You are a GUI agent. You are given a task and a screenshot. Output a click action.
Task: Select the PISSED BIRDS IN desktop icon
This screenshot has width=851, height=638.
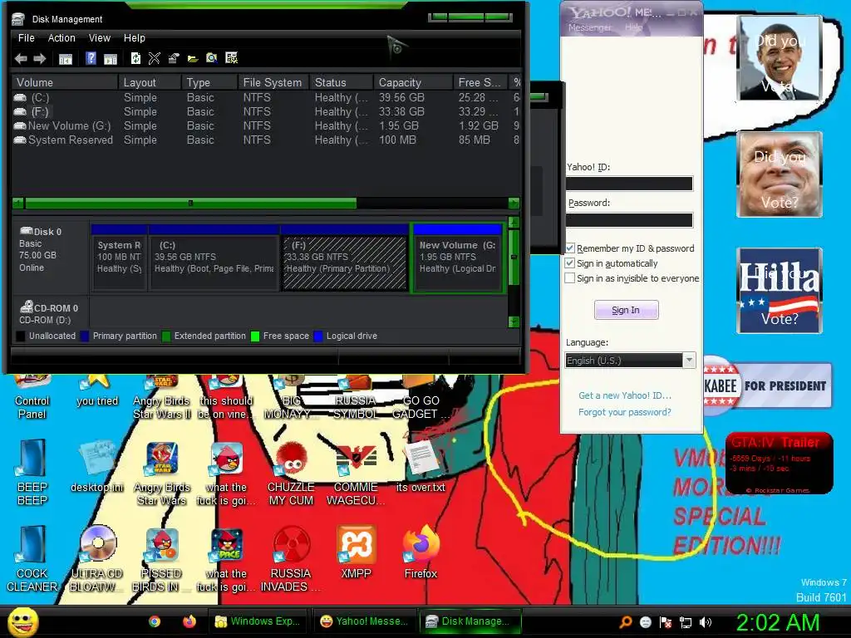pos(162,559)
